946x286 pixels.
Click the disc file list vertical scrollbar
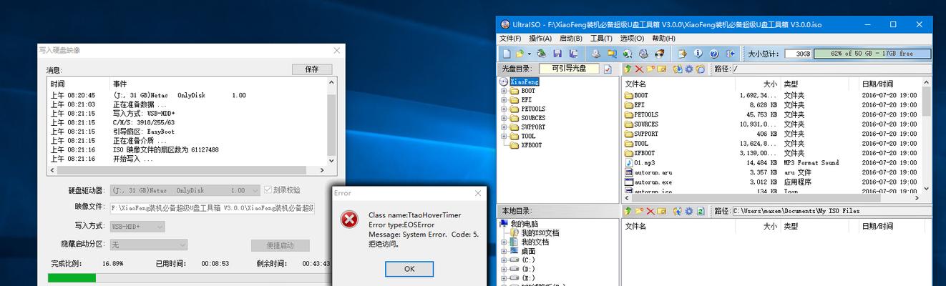coord(928,136)
